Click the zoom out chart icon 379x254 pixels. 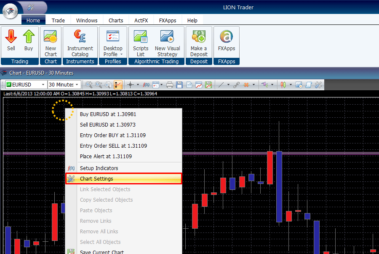pyautogui.click(x=99, y=84)
